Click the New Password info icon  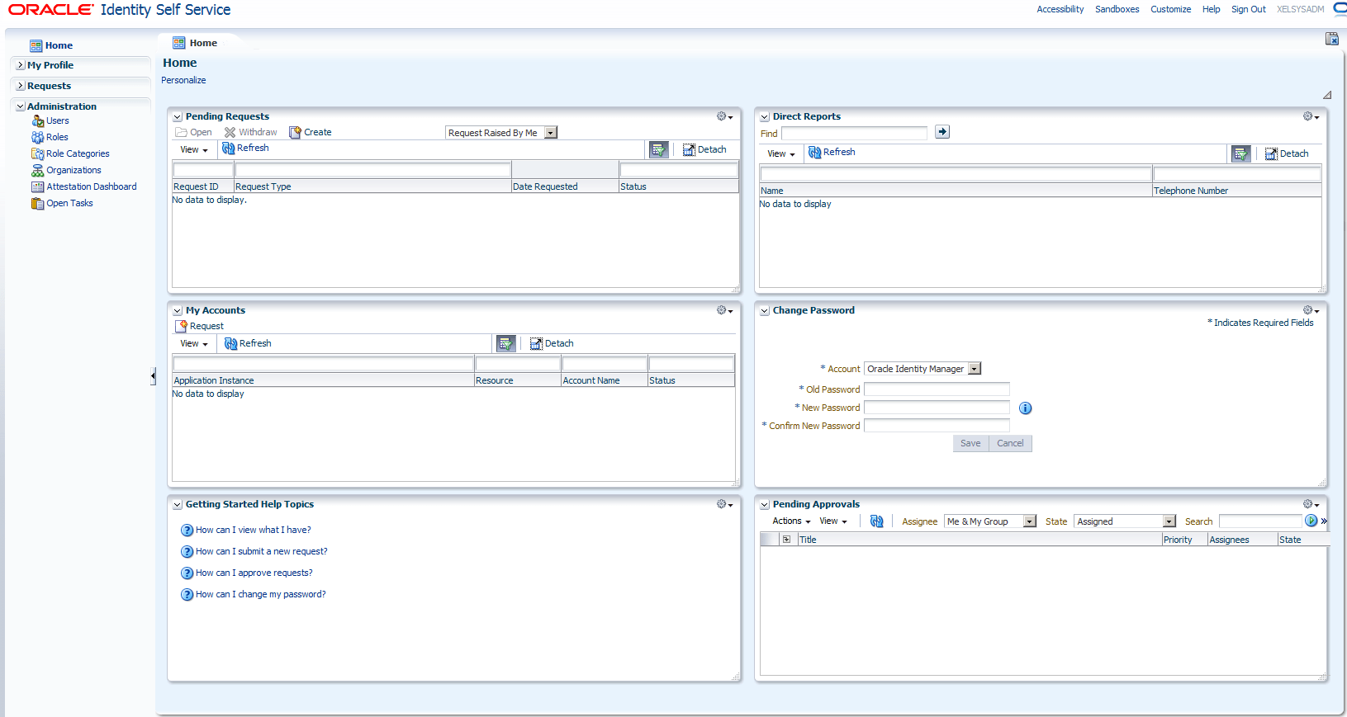[x=1026, y=408]
